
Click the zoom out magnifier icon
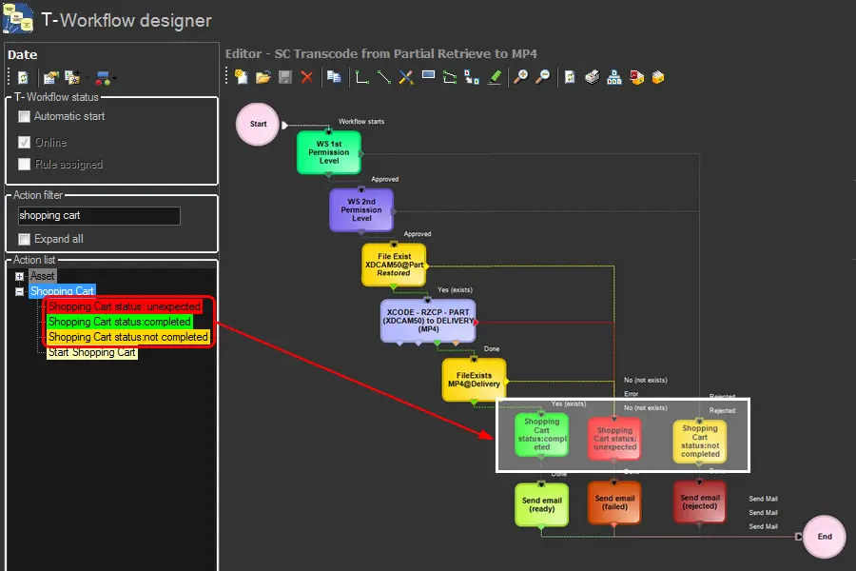click(x=542, y=77)
